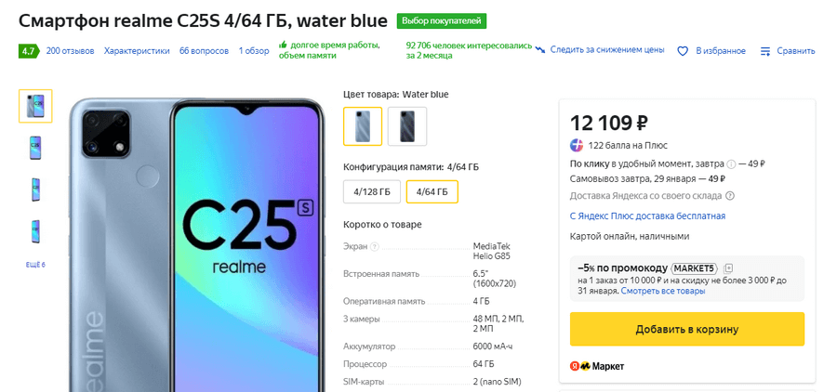Viewport: 837px width, 392px height.
Task: Choose the dark gray color variant
Action: [x=407, y=126]
